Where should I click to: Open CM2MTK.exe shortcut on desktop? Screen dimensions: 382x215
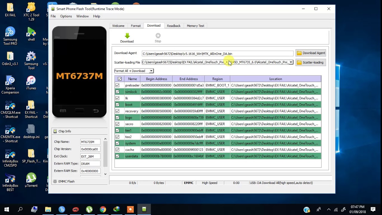(x=10, y=134)
